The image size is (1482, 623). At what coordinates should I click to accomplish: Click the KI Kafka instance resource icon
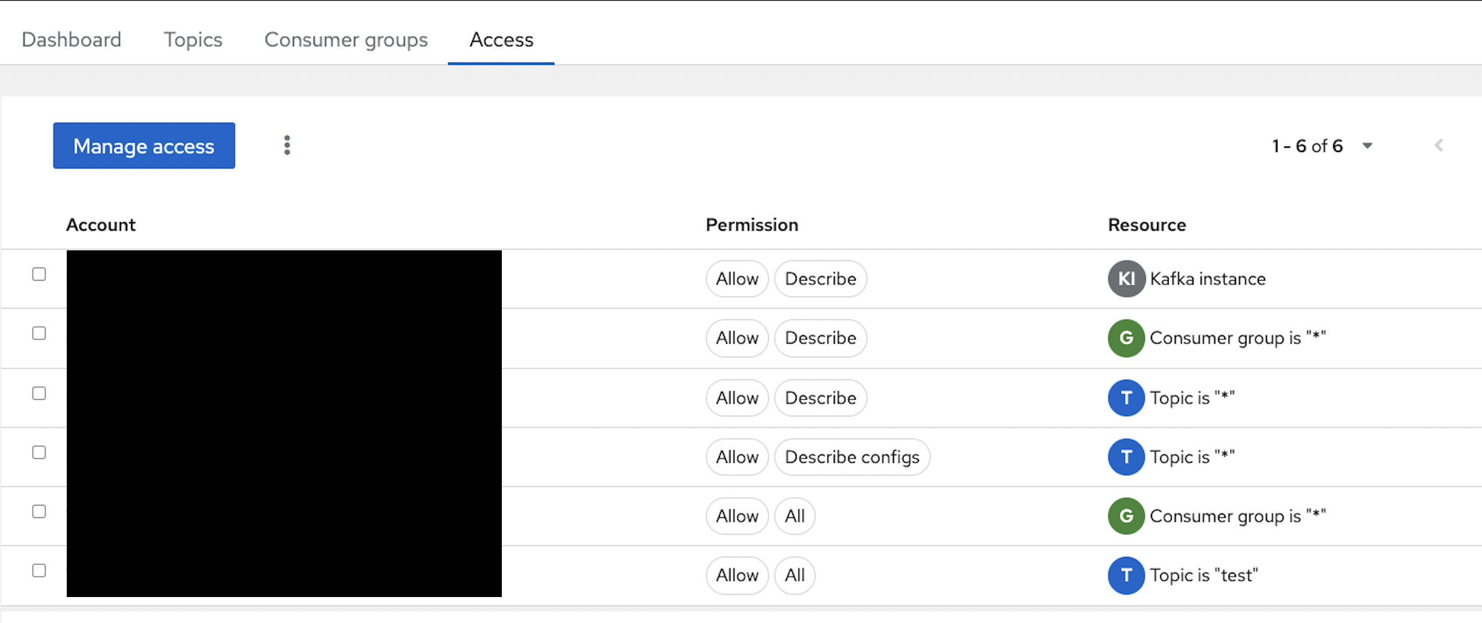[1126, 279]
